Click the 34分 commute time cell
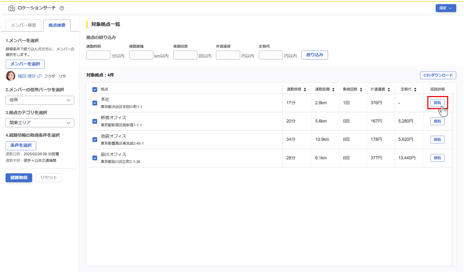Viewport: 464px width, 272px height. pos(291,139)
